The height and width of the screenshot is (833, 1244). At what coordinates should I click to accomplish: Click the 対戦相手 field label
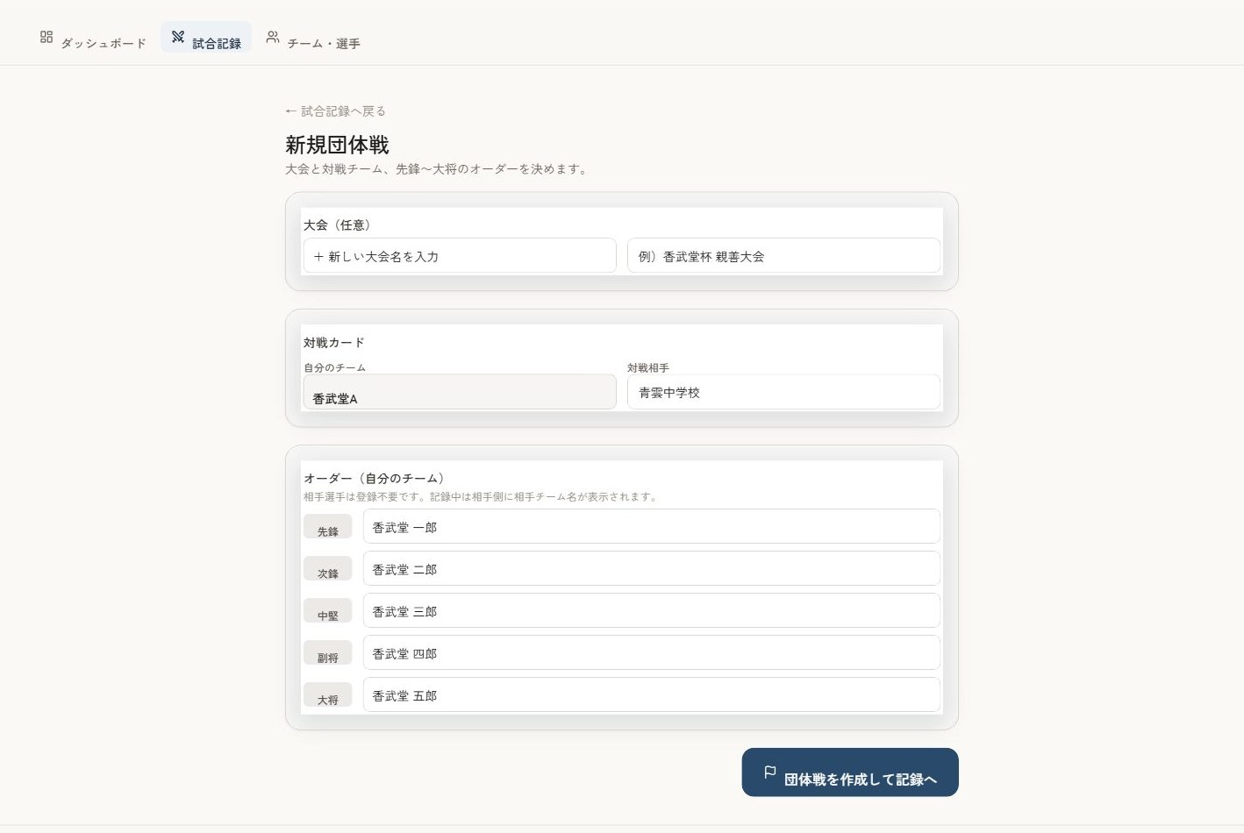648,367
